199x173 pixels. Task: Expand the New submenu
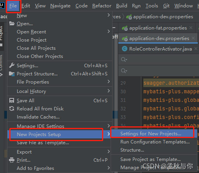point(60,16)
